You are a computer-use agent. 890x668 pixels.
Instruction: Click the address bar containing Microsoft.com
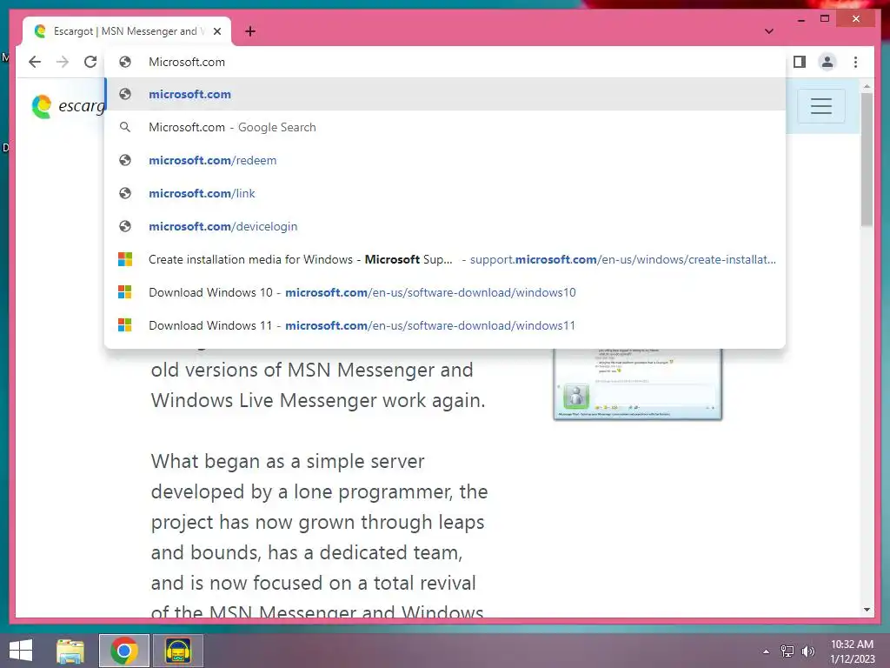click(446, 62)
